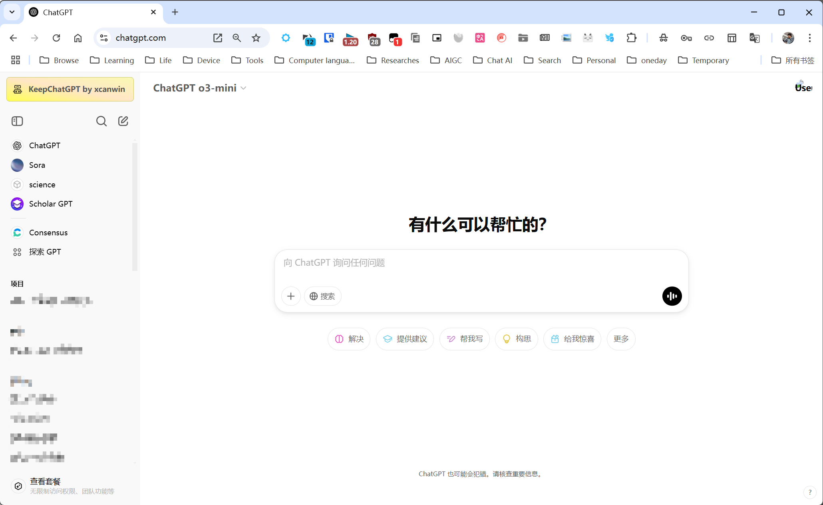Open the Researches bookmark folder
Viewport: 823px width, 505px height.
[393, 60]
